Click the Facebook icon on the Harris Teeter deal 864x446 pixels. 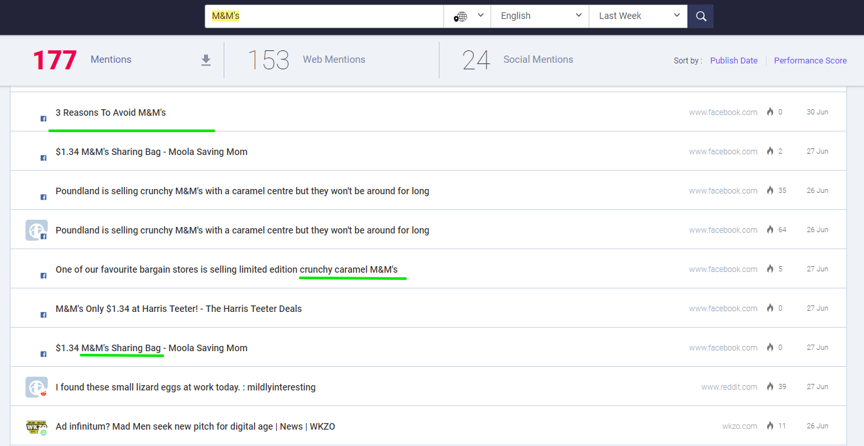point(43,315)
